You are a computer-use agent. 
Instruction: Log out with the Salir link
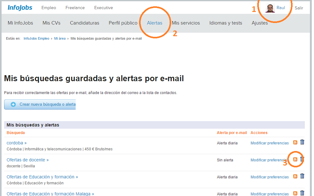299,8
